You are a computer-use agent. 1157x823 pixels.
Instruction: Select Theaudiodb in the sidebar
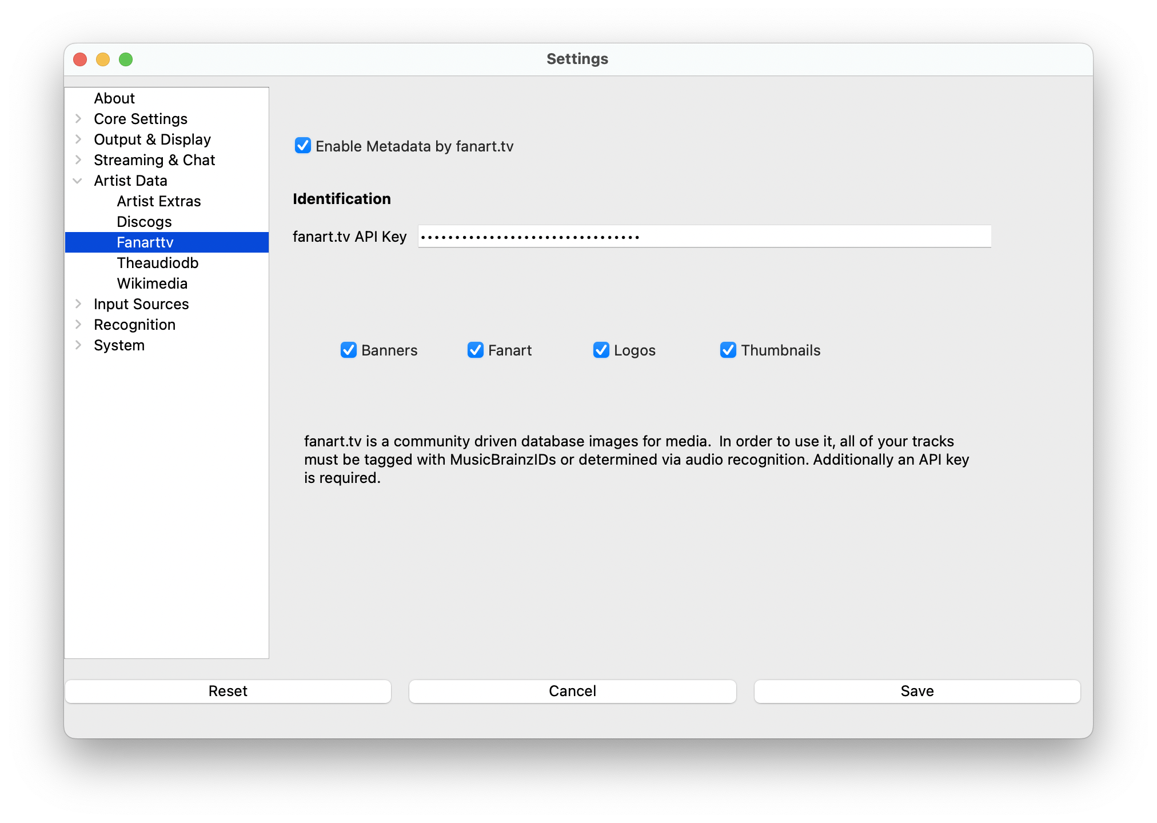158,263
